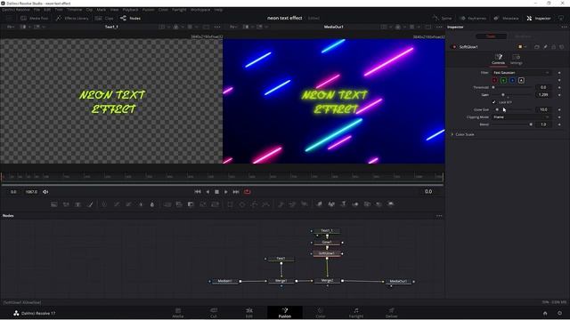Reset SoftGlow1 controls to default

(562, 47)
